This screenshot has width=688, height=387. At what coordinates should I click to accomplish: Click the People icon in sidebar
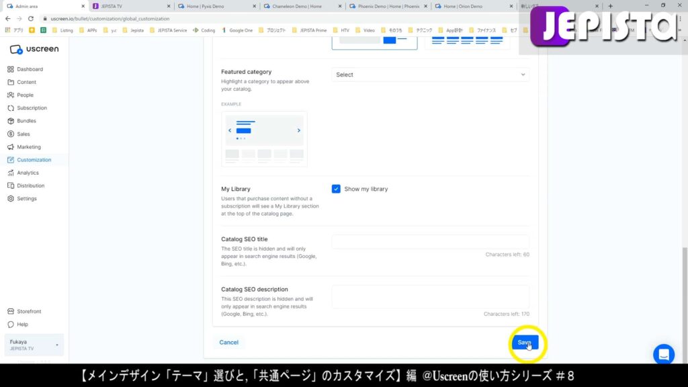point(11,95)
